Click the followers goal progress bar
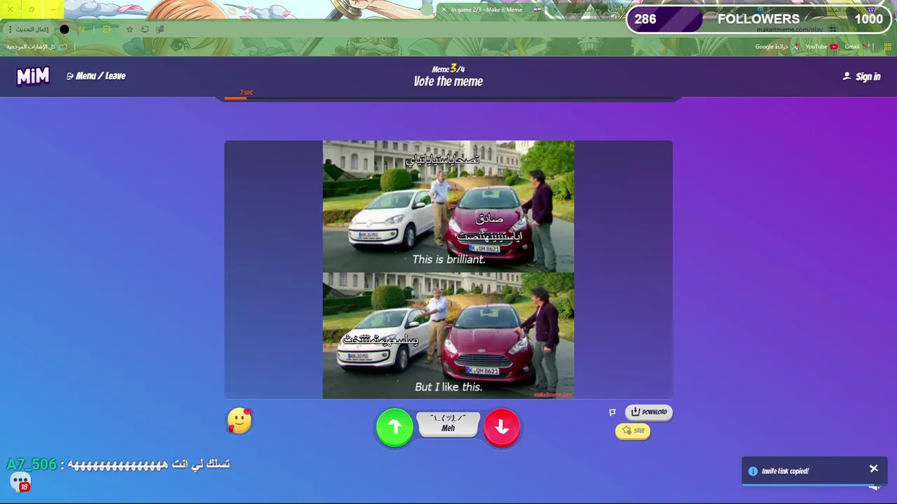The image size is (897, 504). coord(758,19)
